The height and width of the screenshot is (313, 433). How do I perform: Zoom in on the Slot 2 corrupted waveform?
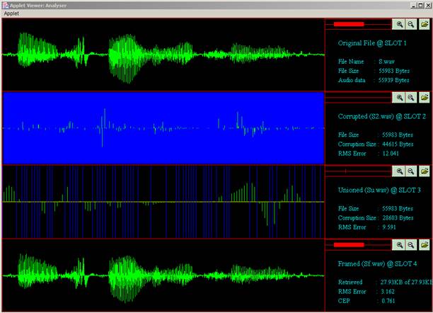point(399,98)
